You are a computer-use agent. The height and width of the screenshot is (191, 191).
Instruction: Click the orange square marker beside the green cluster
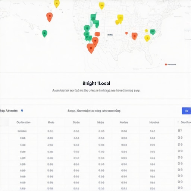tap(97, 34)
